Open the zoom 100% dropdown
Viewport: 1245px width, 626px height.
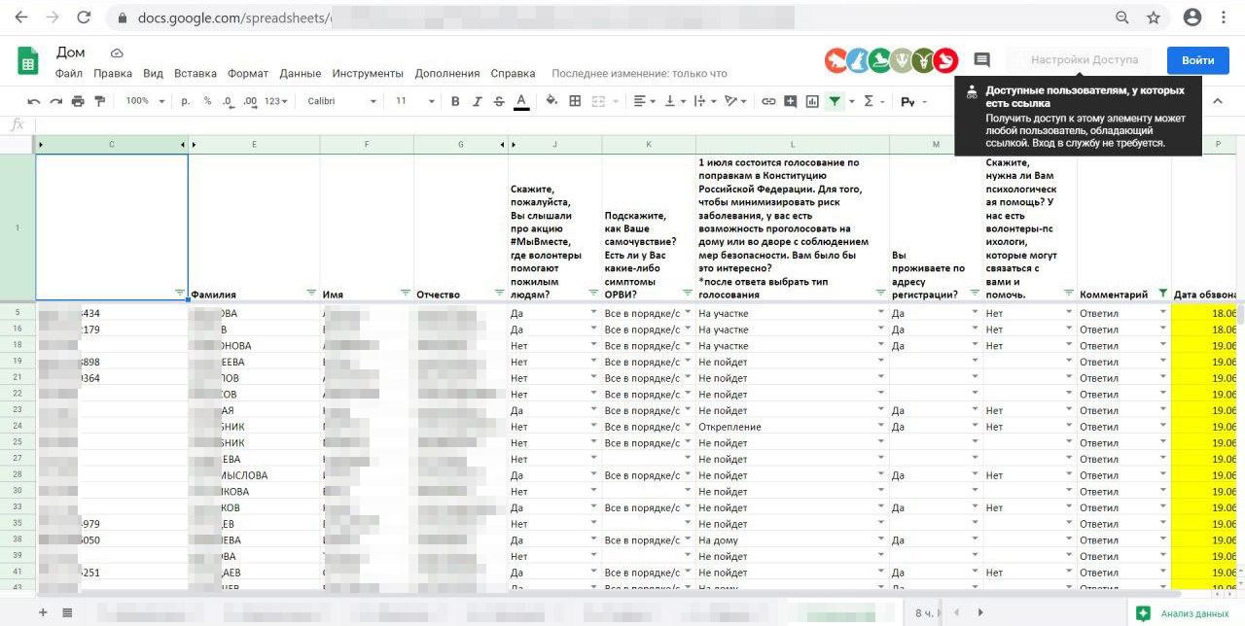tap(144, 101)
